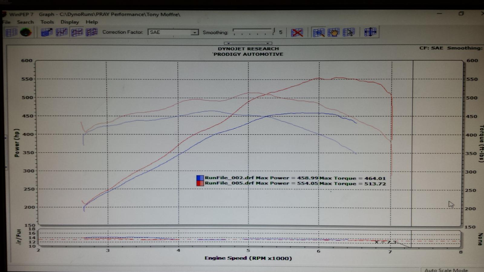
Task: Select the fourth multi-graph layout icon
Action: [x=92, y=32]
